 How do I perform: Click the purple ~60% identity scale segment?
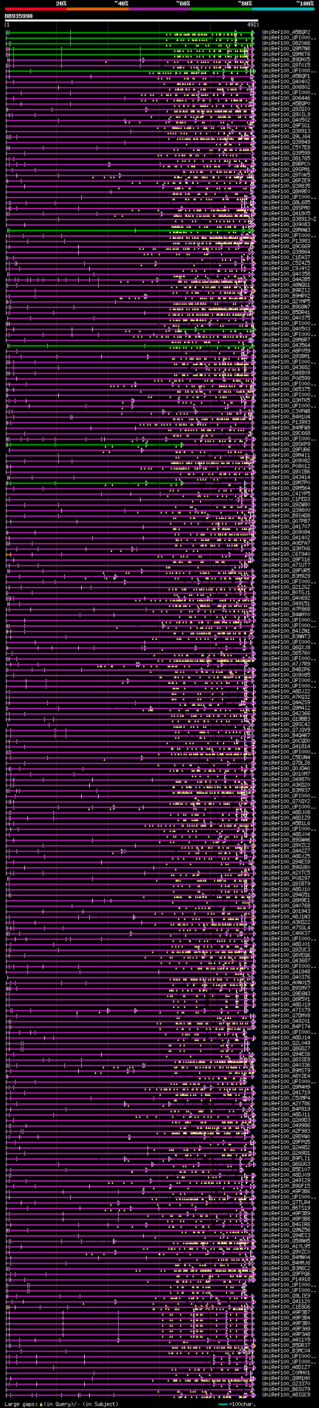point(160,9)
